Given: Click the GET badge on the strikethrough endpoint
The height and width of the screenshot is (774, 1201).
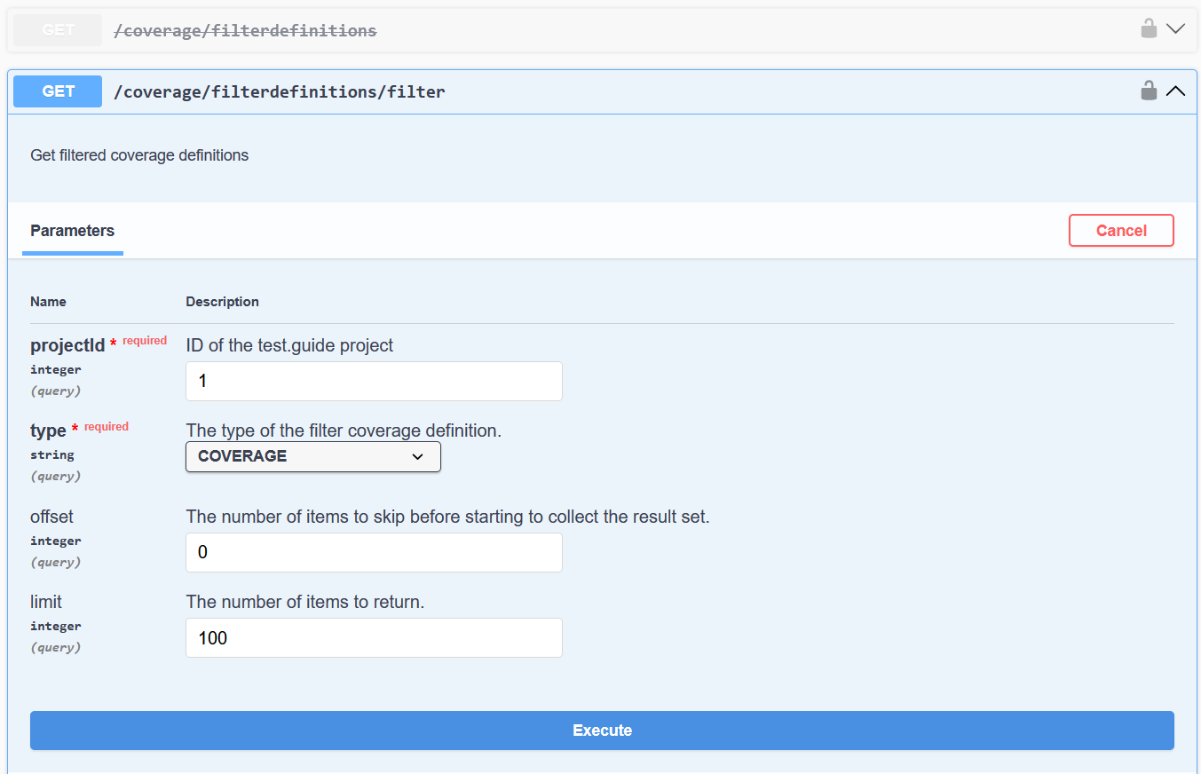Looking at the screenshot, I should [x=57, y=29].
